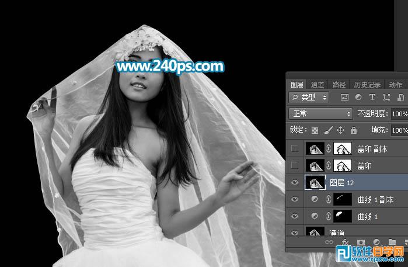
Task: Filter layers by pixel layer icon
Action: (x=344, y=98)
